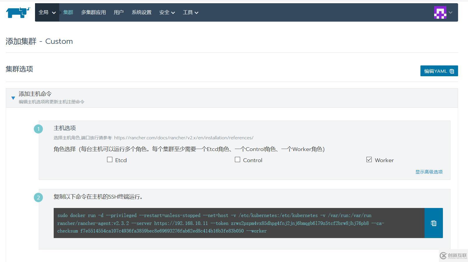
Task: Click the 编辑主机选项将更新主机注册命令 subtitle
Action: 51,102
